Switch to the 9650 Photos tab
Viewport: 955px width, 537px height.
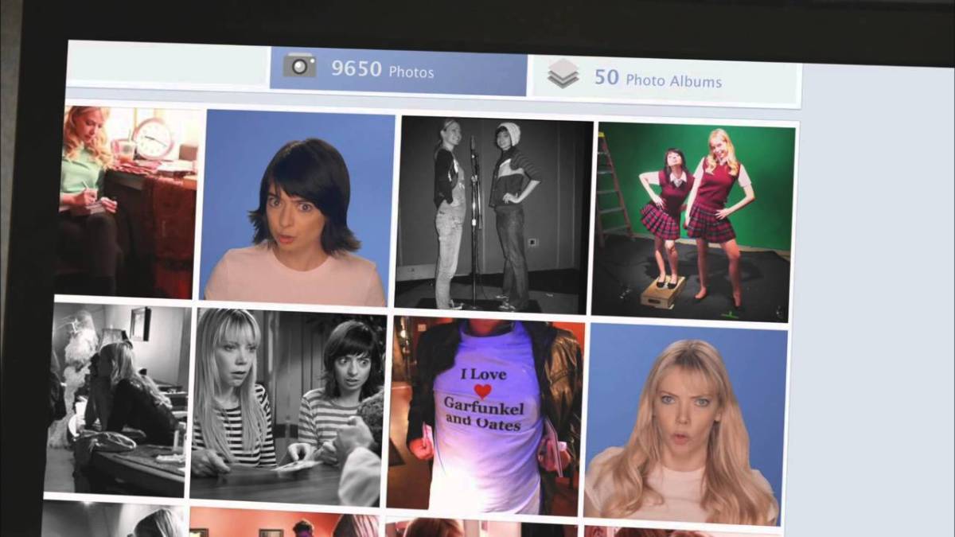398,70
